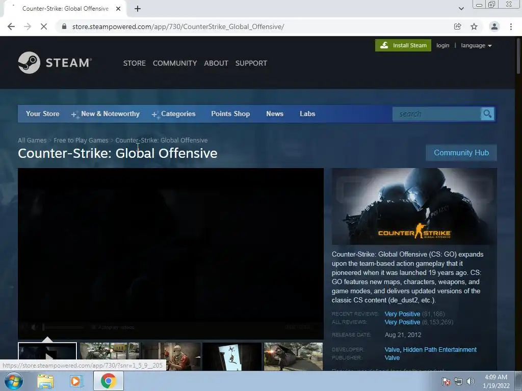522x391 pixels.
Task: Open a new browser tab
Action: [x=138, y=9]
